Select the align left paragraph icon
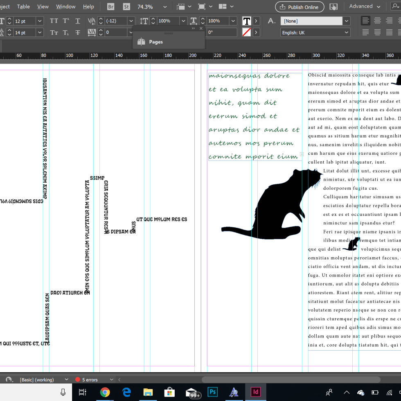Image resolution: width=401 pixels, height=401 pixels. point(365,21)
